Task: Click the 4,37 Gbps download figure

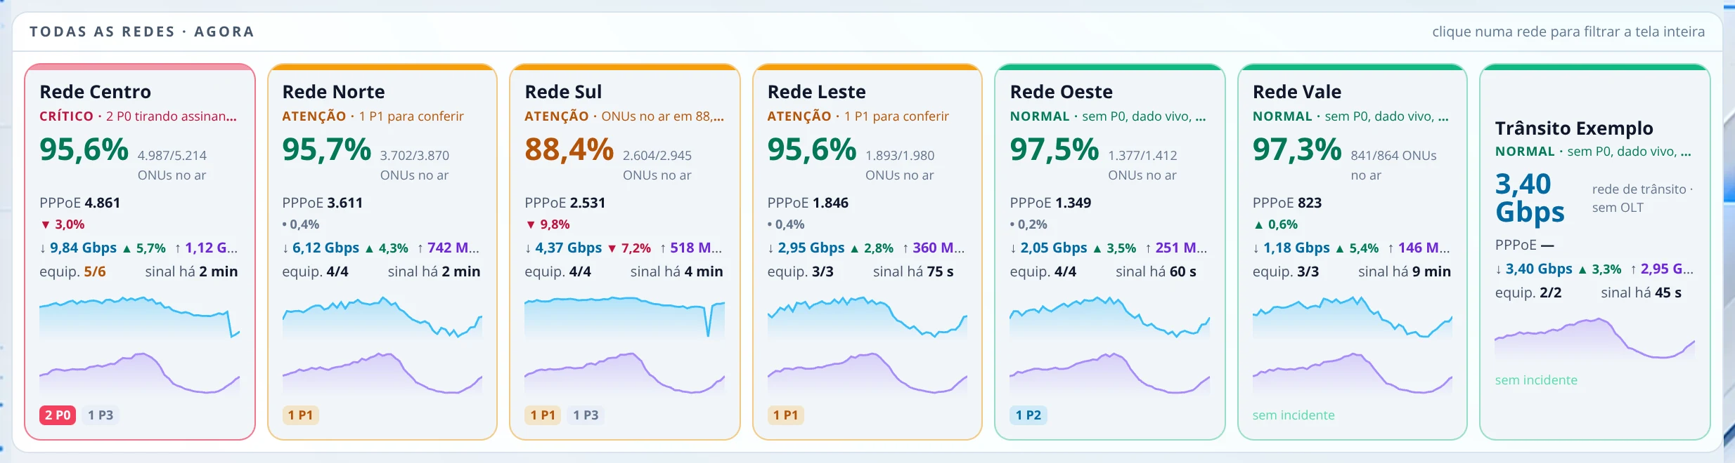Action: pyautogui.click(x=563, y=248)
